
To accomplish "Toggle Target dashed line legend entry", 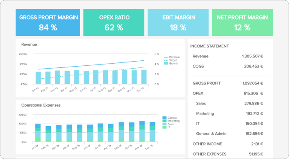I will [170, 60].
